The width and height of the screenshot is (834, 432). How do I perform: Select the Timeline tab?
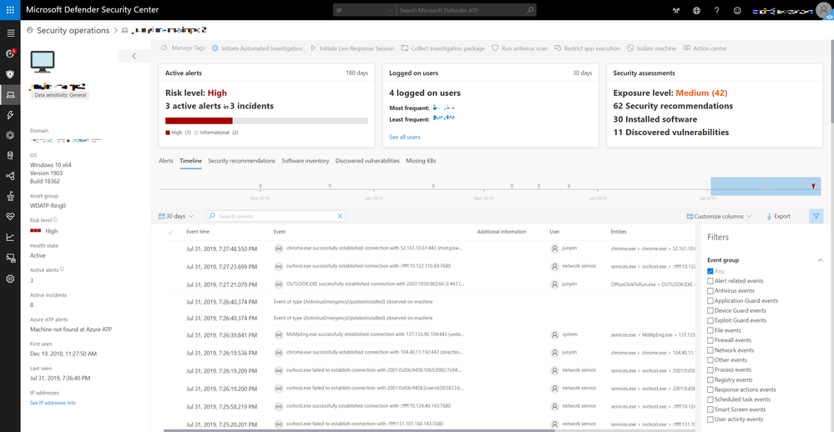[x=190, y=160]
